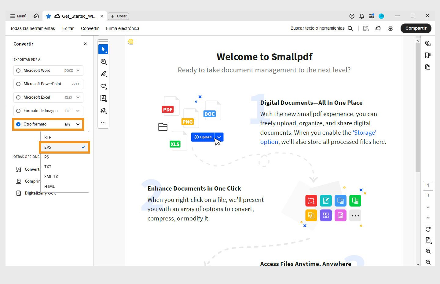Viewport: 440px width, 284px height.
Task: Click the zoom in magnifier
Action: click(x=428, y=251)
